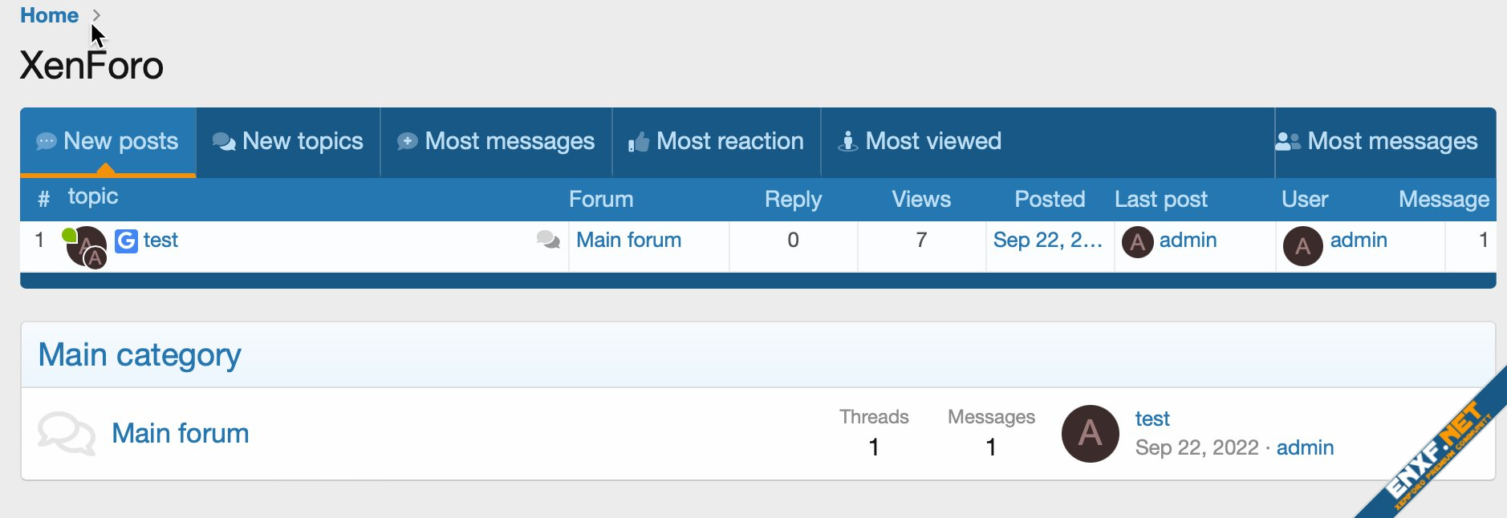Click the admin link next to Sep 22, 2022
The image size is (1507, 518).
coord(1305,447)
